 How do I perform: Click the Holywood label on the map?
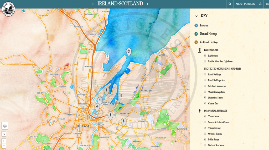161,55
